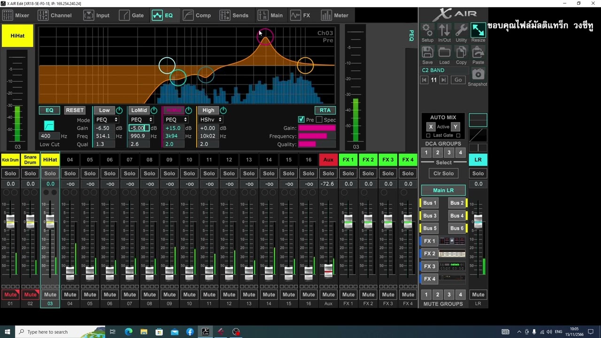Click snapshot Go button
The height and width of the screenshot is (338, 601).
point(458,80)
